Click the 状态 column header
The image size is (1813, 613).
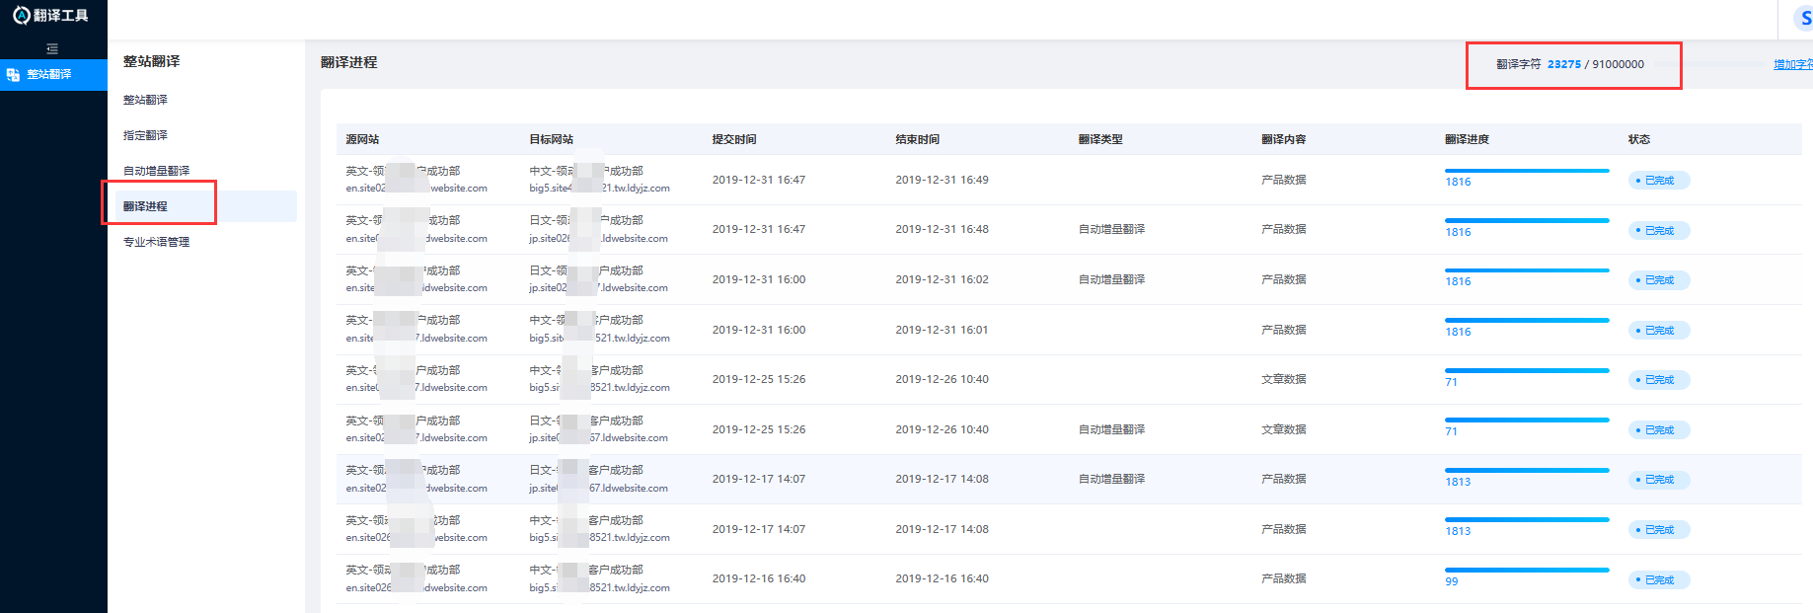tap(1638, 139)
